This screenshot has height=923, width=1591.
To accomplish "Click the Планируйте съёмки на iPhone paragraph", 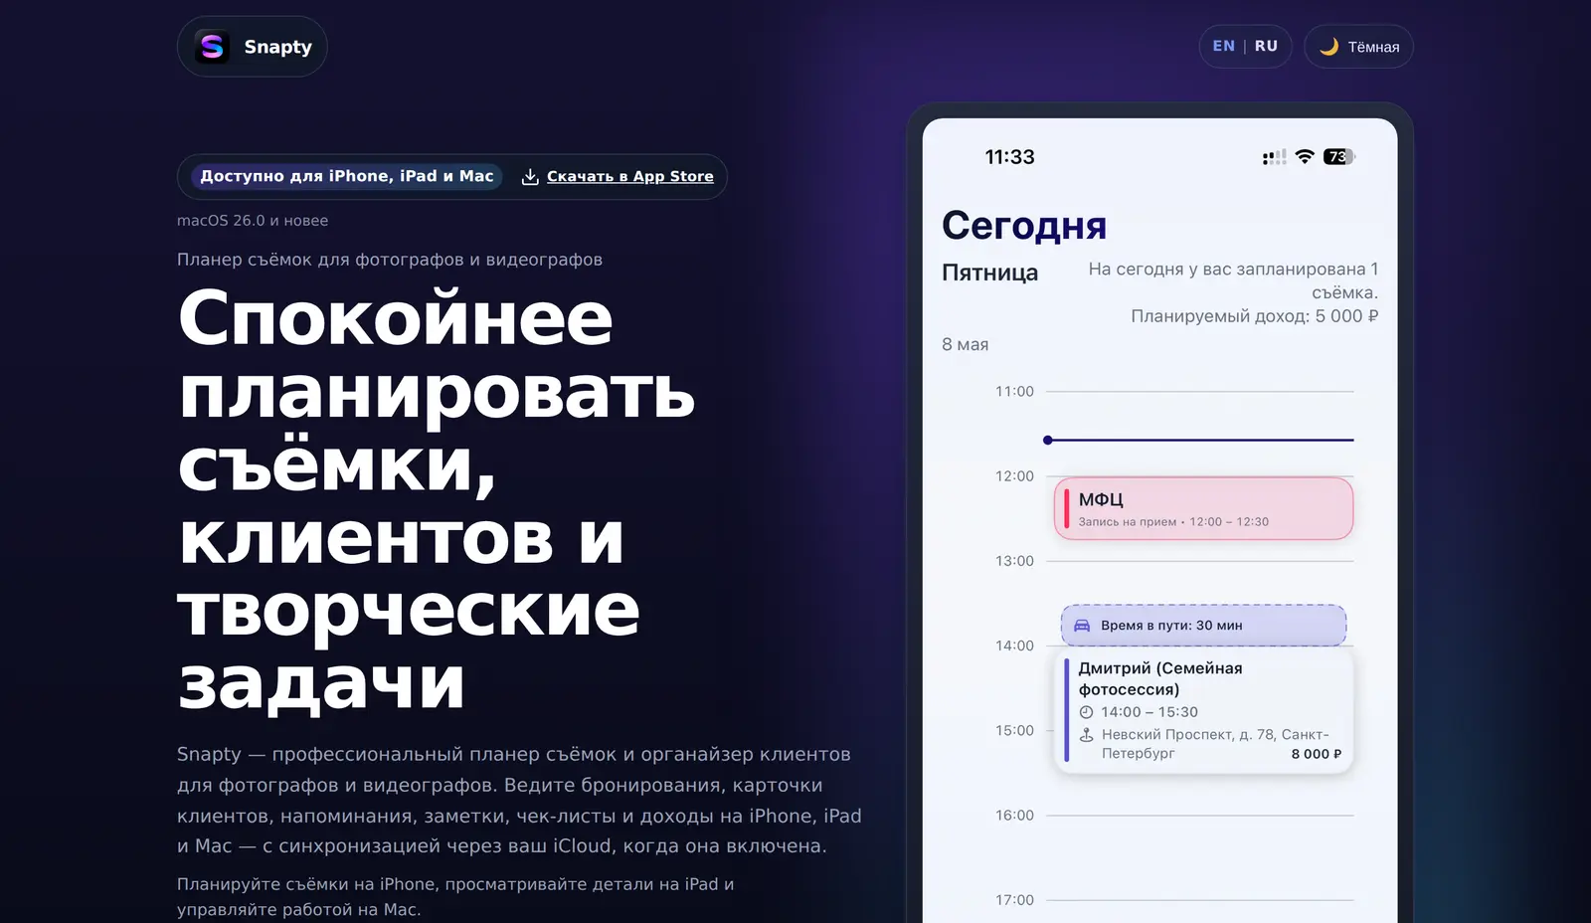I will pyautogui.click(x=455, y=897).
